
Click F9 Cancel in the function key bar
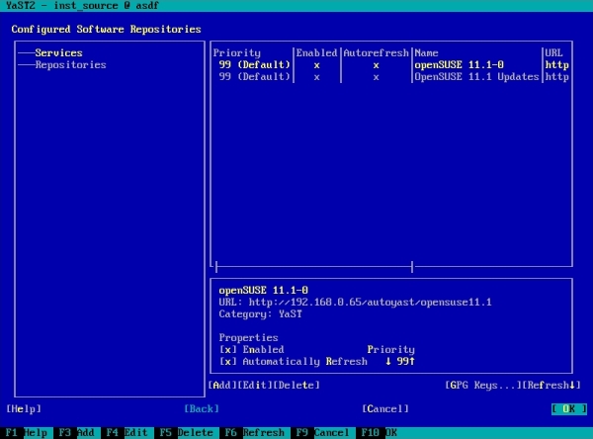[x=322, y=432]
